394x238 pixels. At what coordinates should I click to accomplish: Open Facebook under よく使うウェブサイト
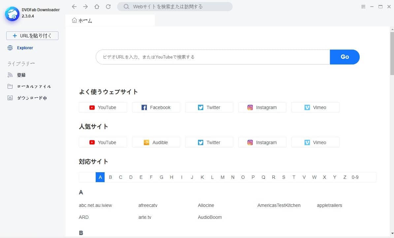click(156, 107)
